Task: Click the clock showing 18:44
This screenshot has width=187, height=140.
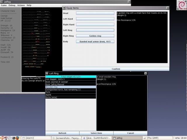Action: [183, 138]
